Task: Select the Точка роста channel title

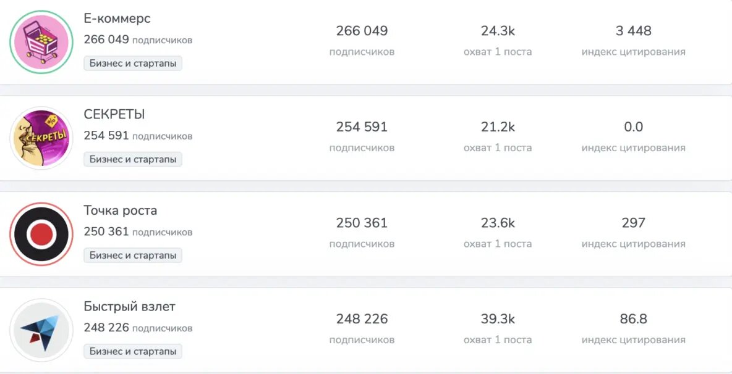Action: point(121,210)
